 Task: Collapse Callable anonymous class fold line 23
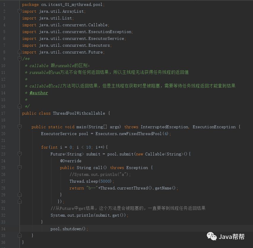(20, 154)
